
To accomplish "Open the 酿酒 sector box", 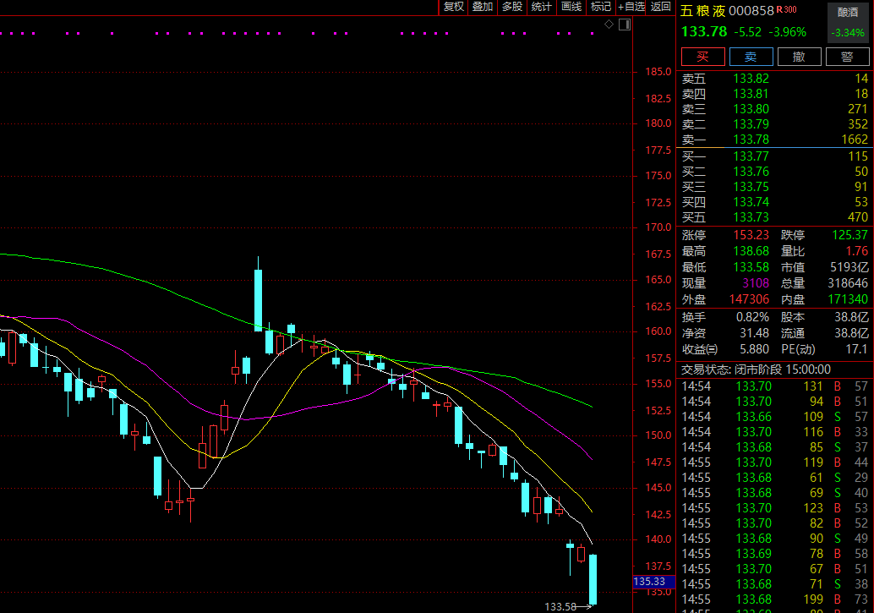I will coord(847,22).
